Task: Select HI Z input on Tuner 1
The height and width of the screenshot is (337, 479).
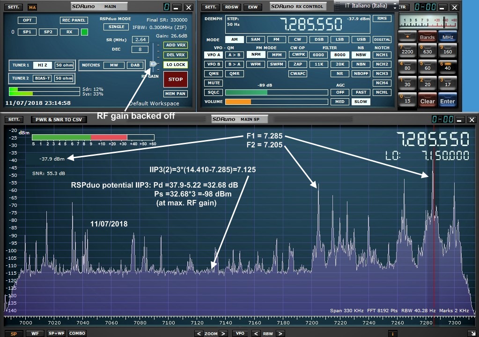Action: 43,65
